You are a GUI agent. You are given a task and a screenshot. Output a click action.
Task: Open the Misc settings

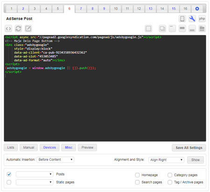click(69, 147)
